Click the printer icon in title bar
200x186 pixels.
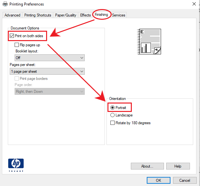point(5,4)
